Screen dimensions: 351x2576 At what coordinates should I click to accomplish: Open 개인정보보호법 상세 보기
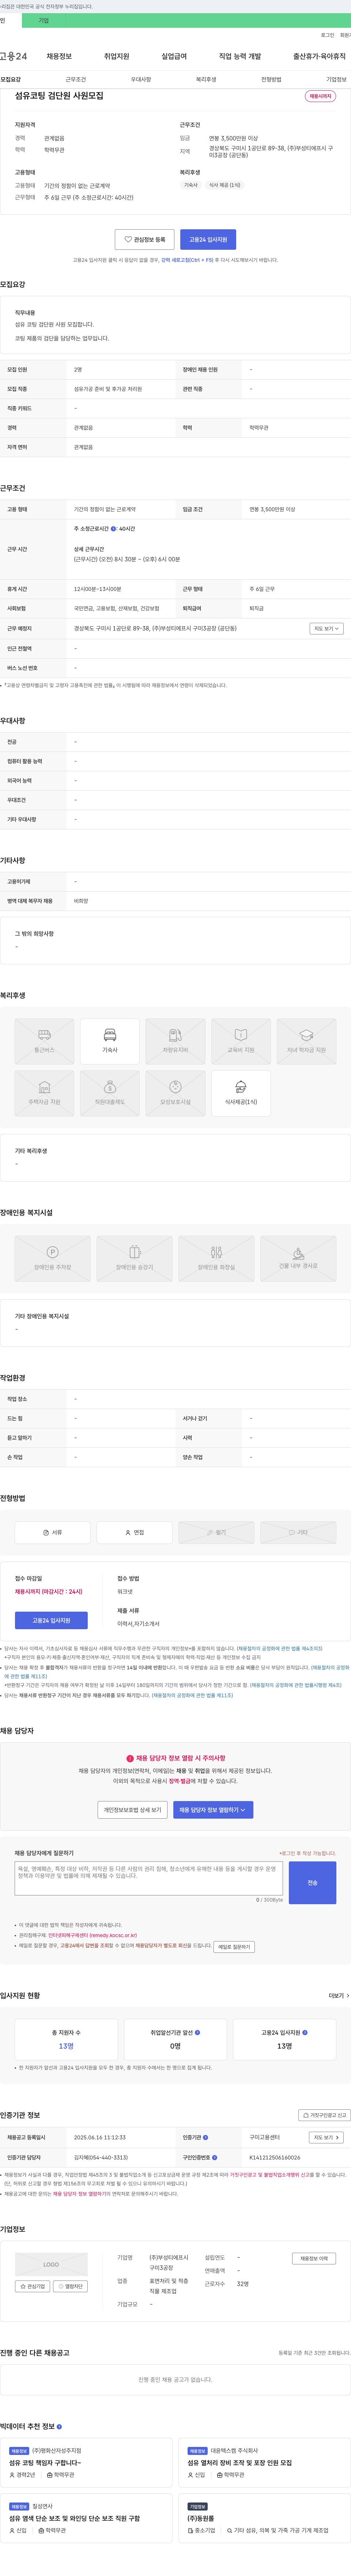[x=132, y=1809]
